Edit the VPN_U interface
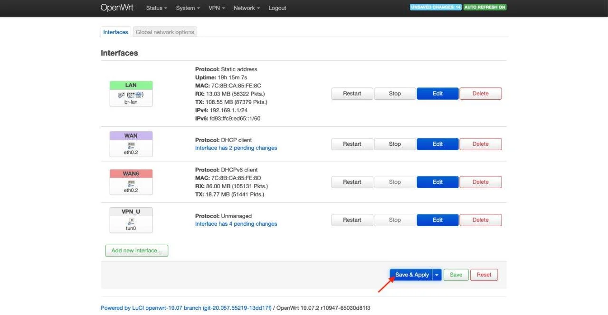The height and width of the screenshot is (315, 608). pos(437,220)
